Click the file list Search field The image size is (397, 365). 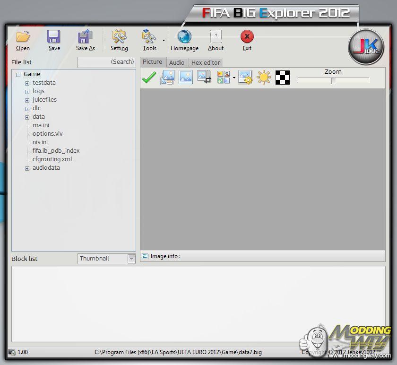106,62
